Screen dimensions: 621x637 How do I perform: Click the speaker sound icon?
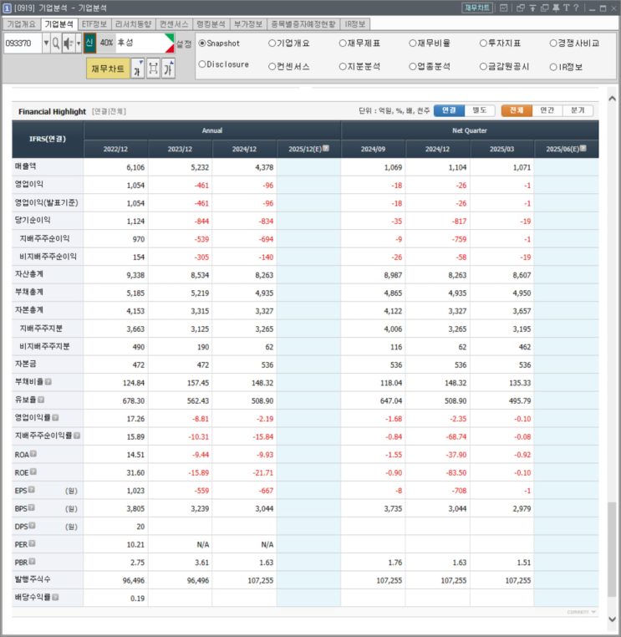click(x=69, y=43)
